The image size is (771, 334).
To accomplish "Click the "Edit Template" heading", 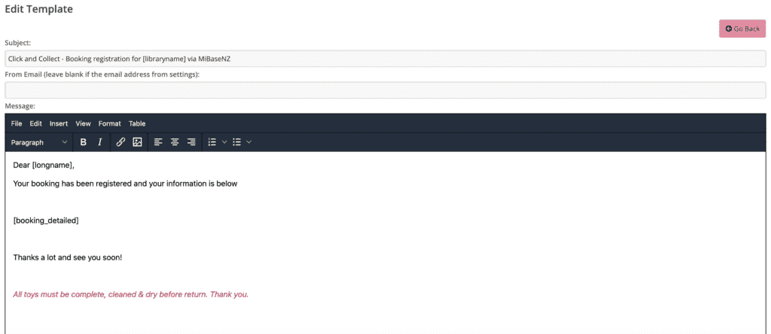I will pos(39,9).
